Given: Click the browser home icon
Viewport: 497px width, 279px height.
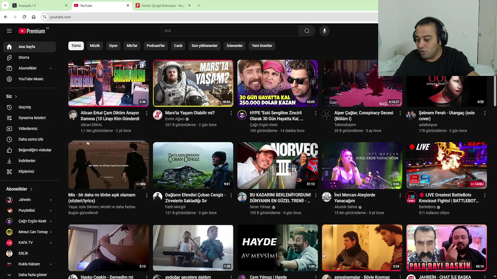Looking at the screenshot, I should (33, 17).
